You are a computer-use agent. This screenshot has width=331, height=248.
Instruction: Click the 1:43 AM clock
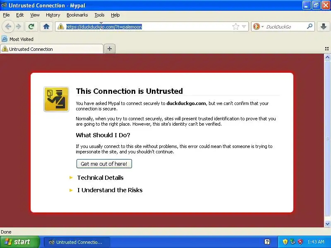(316, 242)
